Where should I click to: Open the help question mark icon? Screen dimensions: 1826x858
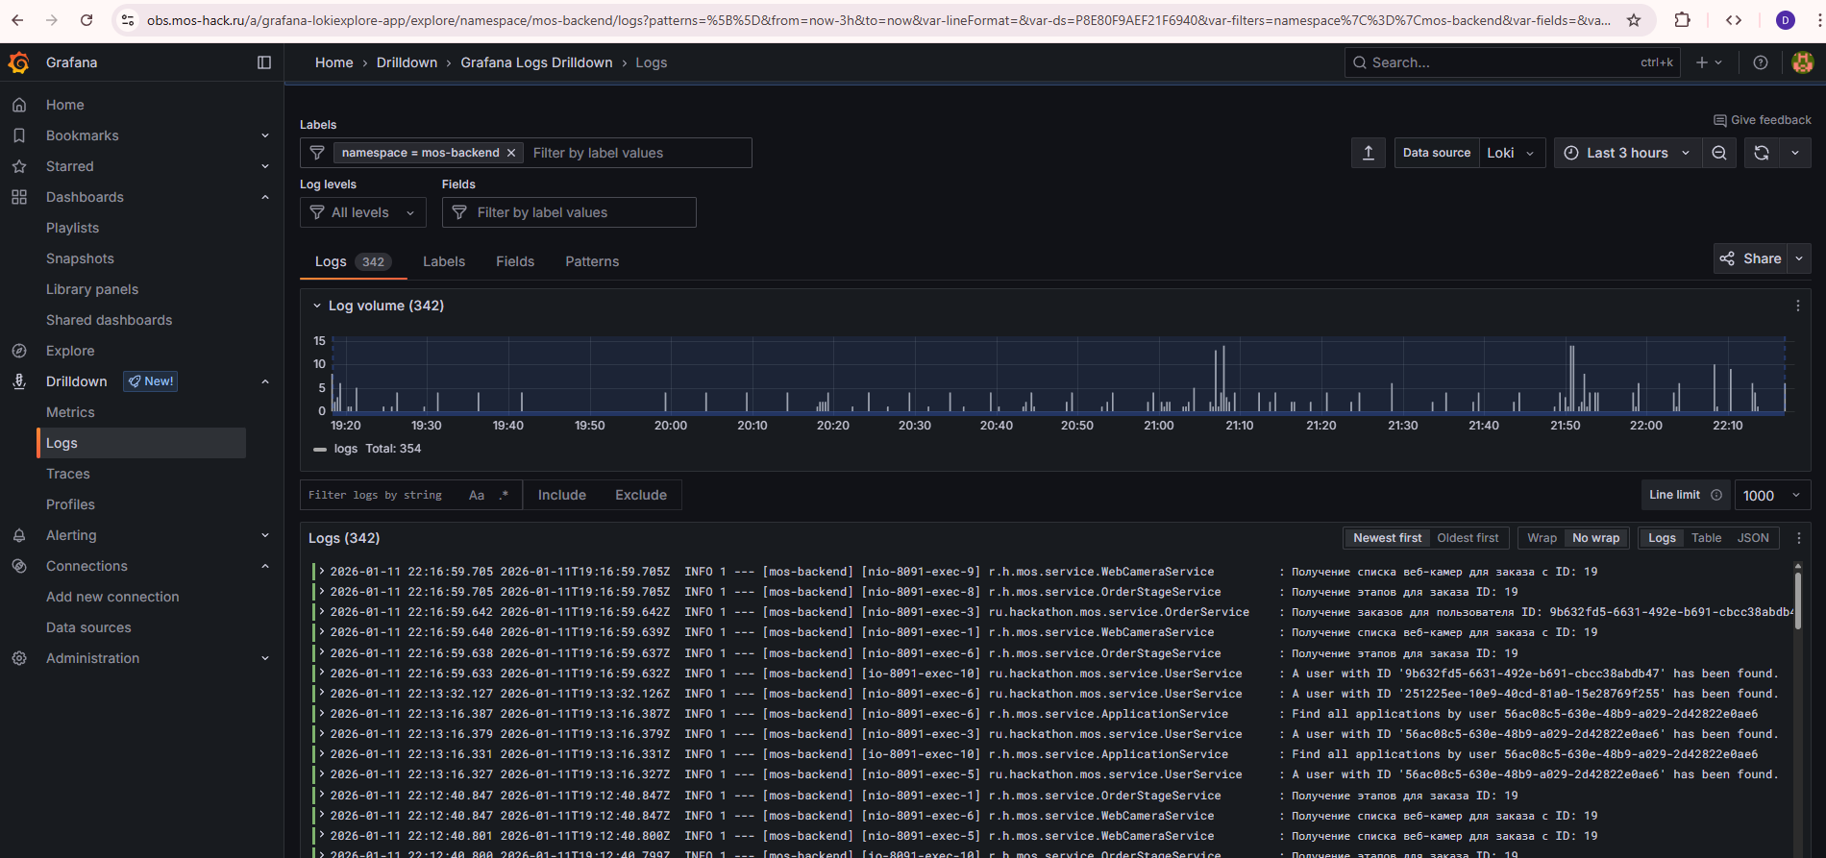1760,62
